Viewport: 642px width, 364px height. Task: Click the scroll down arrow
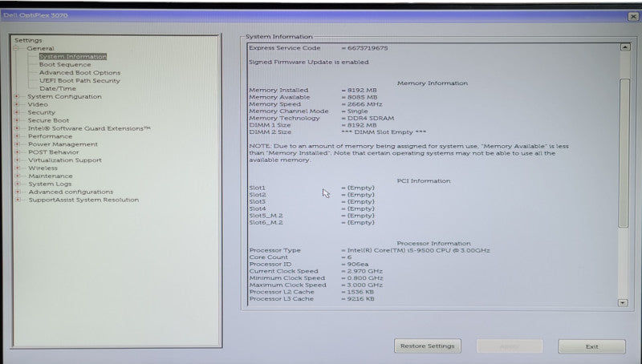[623, 302]
